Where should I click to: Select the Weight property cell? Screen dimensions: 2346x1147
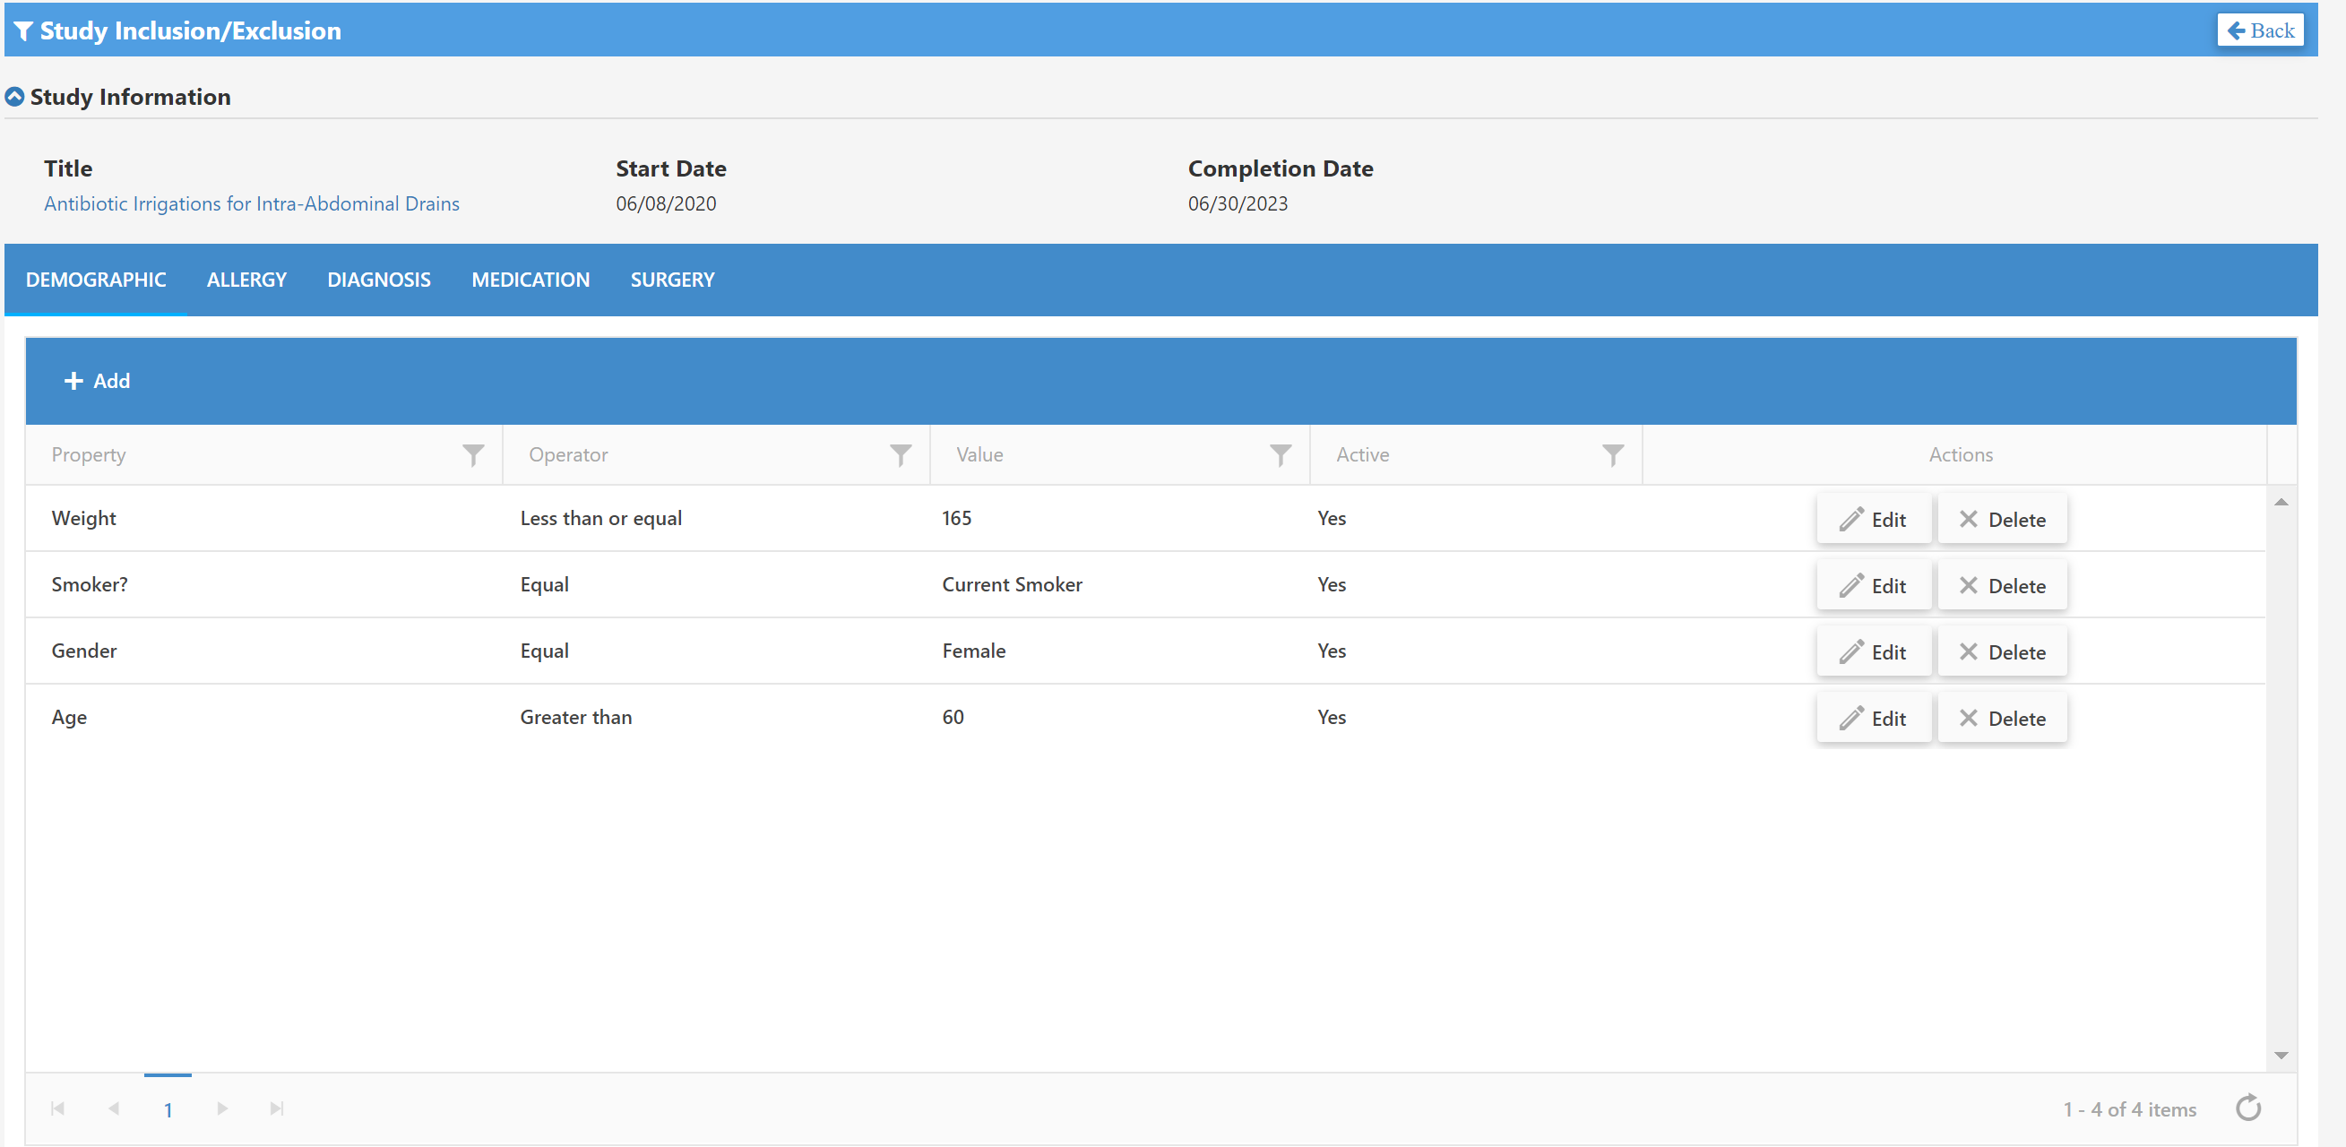[263, 518]
